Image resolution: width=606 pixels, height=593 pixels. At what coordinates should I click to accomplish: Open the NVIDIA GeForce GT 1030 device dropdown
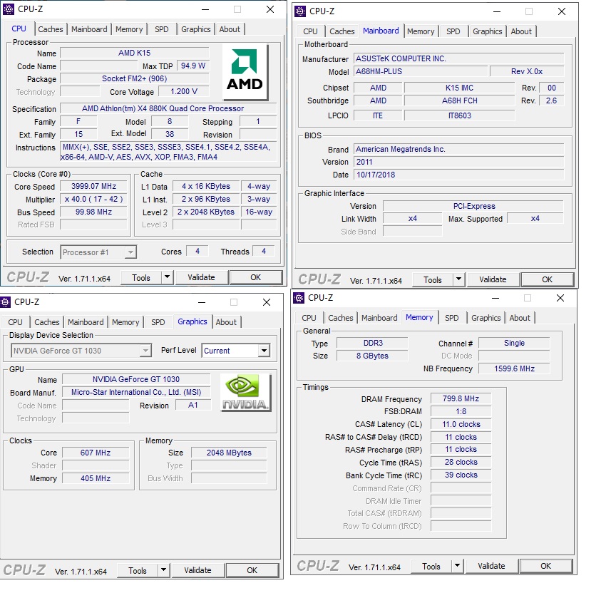pos(145,351)
